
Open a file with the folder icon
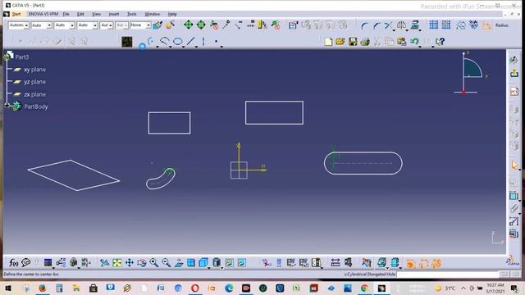(340, 42)
